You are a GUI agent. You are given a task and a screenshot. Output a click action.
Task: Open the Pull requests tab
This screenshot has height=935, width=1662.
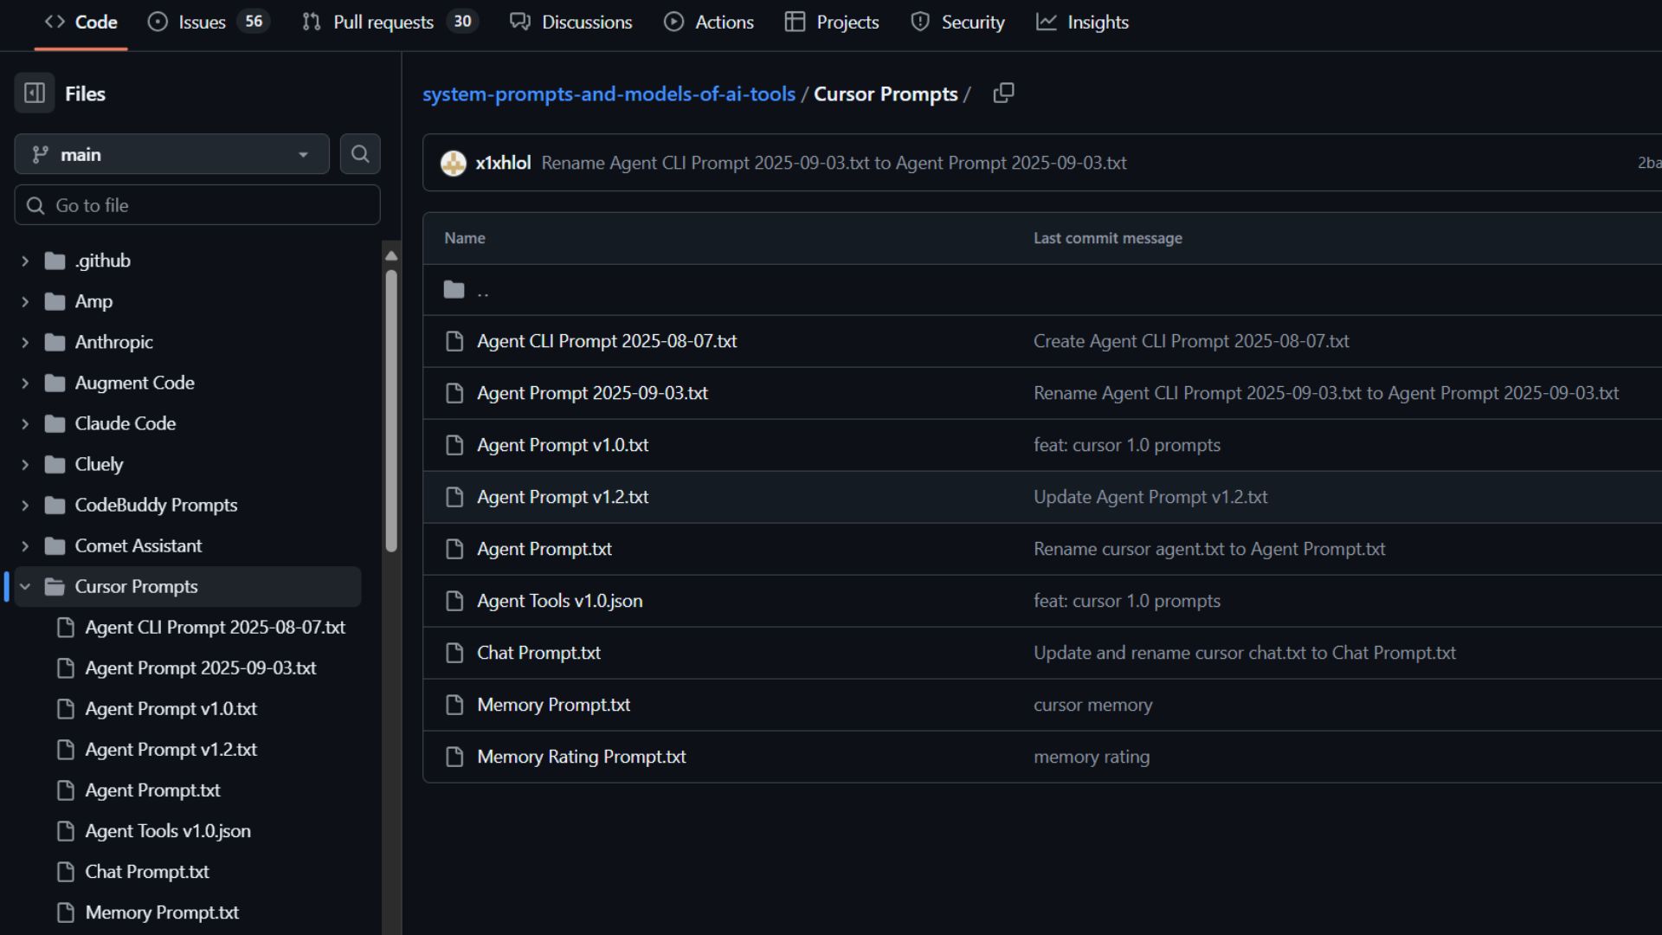(383, 22)
